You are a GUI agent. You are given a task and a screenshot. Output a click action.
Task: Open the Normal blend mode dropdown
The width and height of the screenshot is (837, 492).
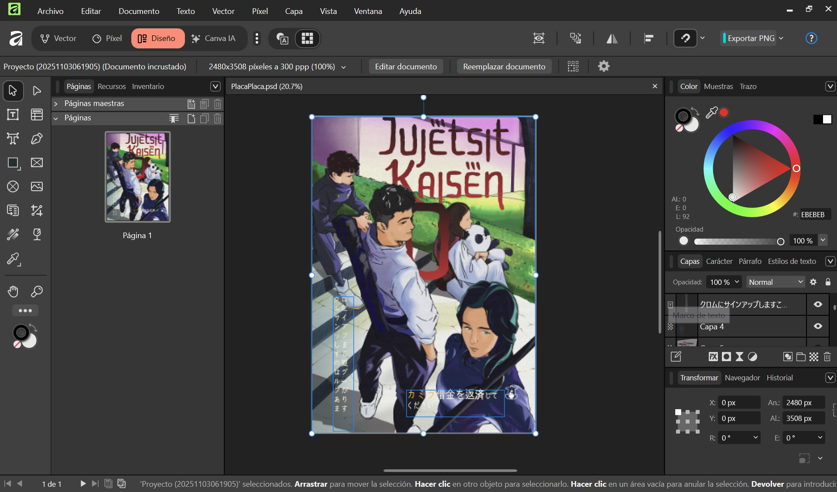point(775,282)
